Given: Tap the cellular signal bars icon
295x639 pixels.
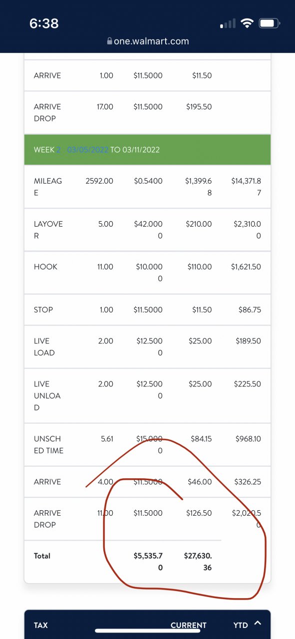Looking at the screenshot, I should tap(228, 24).
